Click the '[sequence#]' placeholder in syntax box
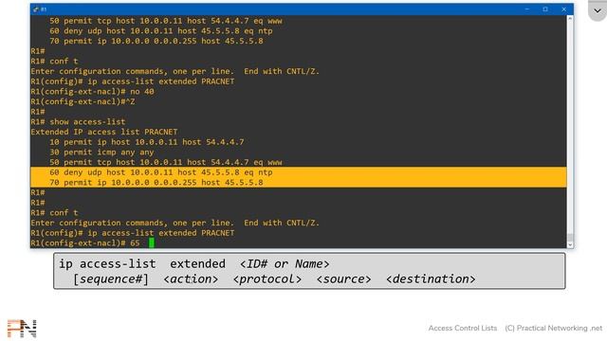Screen dimensions: 607x341 tap(111, 278)
